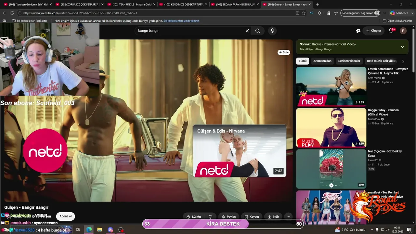The image size is (416, 234).
Task: Click the Sık kullanılanları şimdi yönetin link
Action: point(181,21)
